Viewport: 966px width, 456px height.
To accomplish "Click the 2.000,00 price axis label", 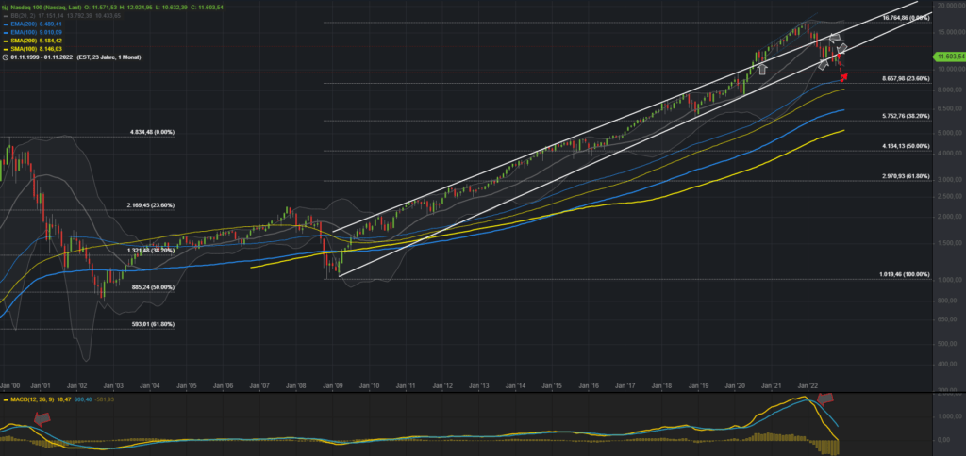I will 951,217.
